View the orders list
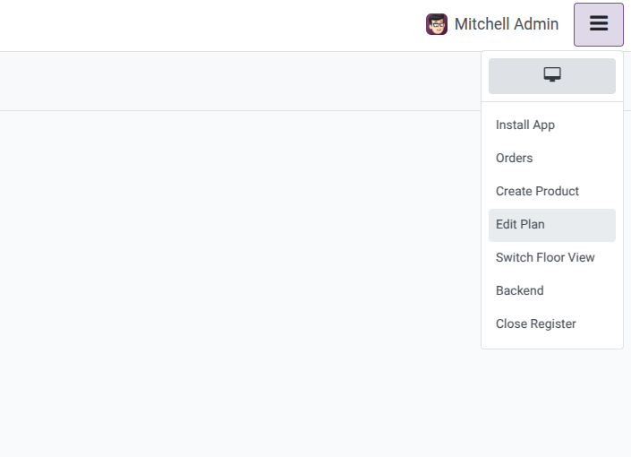 [x=515, y=158]
